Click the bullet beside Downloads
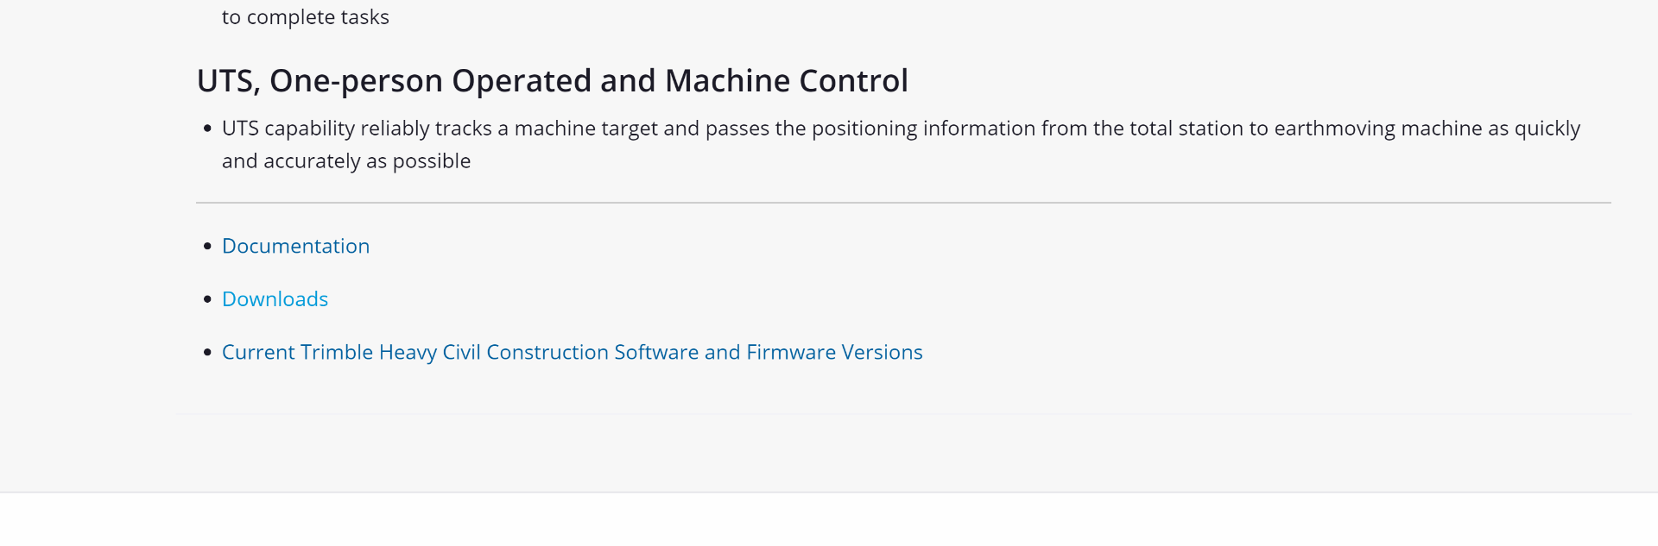The image size is (1658, 546). [207, 299]
